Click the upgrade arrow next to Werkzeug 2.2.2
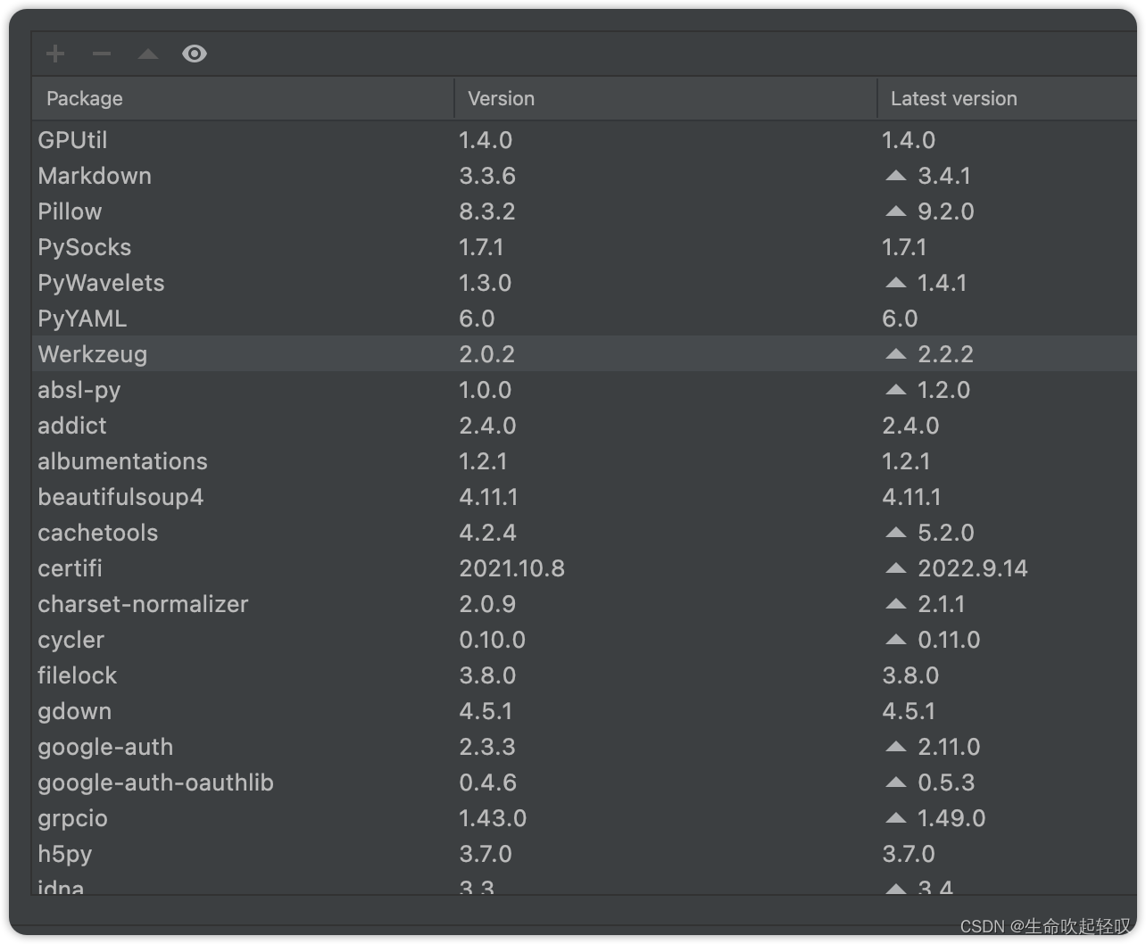This screenshot has height=944, width=1146. (896, 354)
